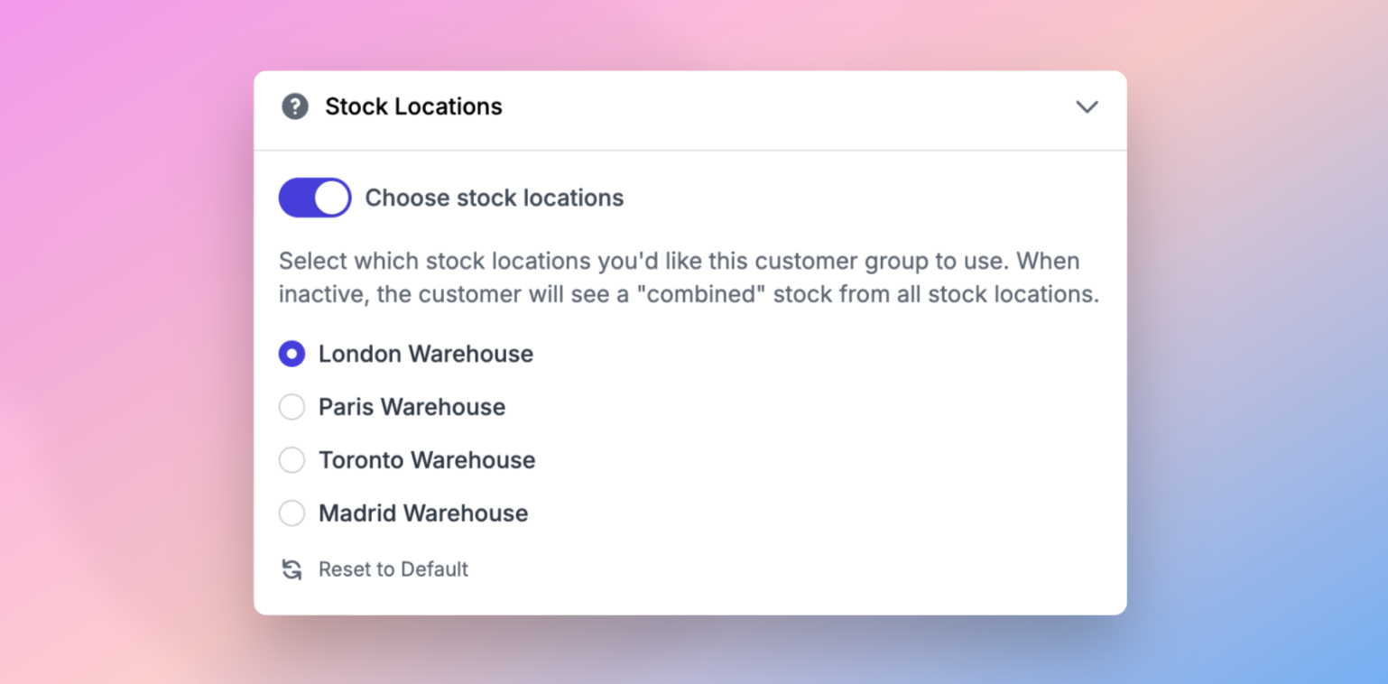Image resolution: width=1388 pixels, height=684 pixels.
Task: Select the Paris Warehouse radio button
Action: (x=291, y=407)
